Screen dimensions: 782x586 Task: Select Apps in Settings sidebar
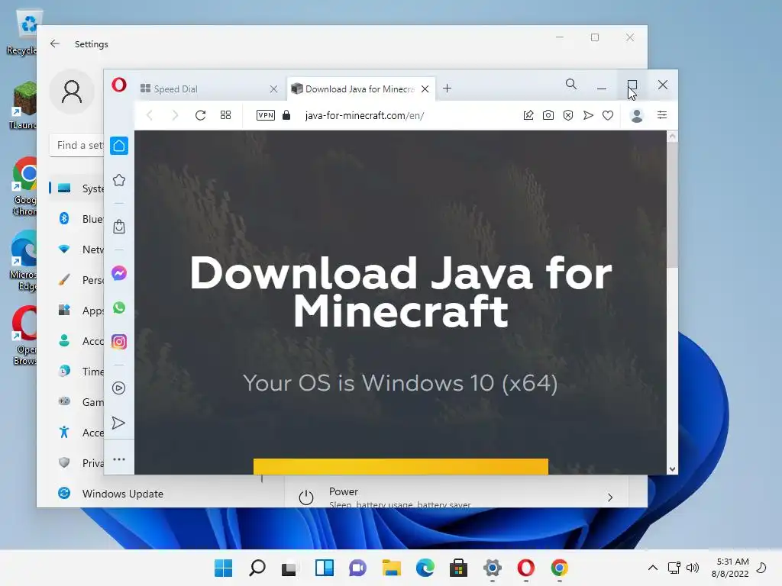pos(76,311)
